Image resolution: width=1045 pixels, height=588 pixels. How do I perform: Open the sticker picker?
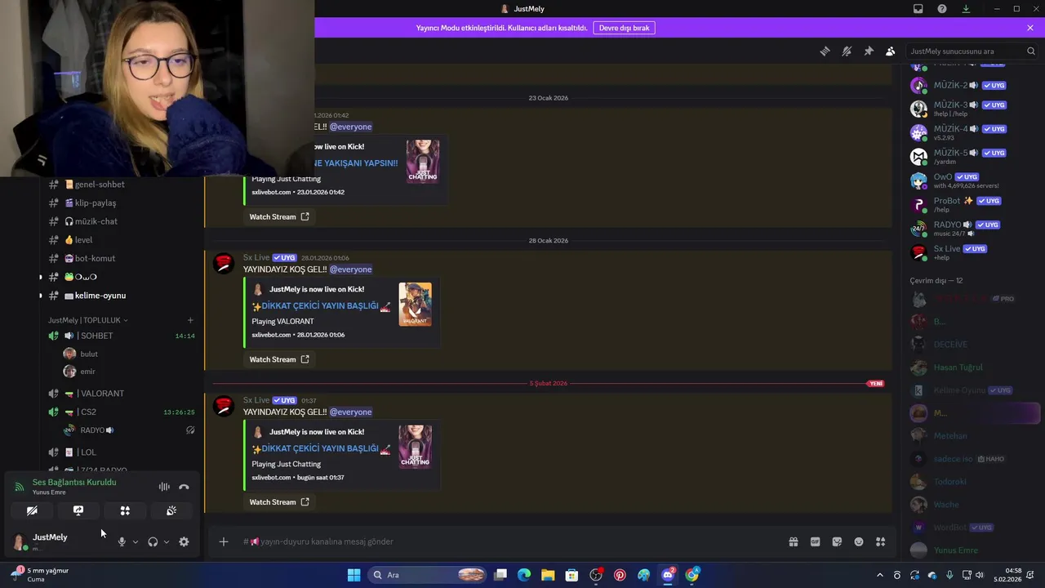[x=837, y=541]
